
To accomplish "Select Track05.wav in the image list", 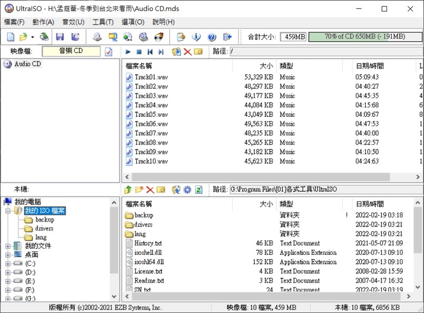I will 151,115.
